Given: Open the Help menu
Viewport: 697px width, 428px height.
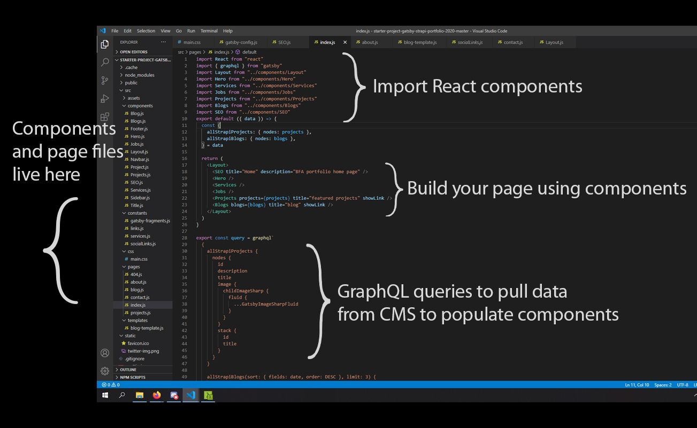Looking at the screenshot, I should tap(228, 31).
